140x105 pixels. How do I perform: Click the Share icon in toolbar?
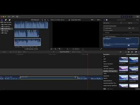point(138,17)
